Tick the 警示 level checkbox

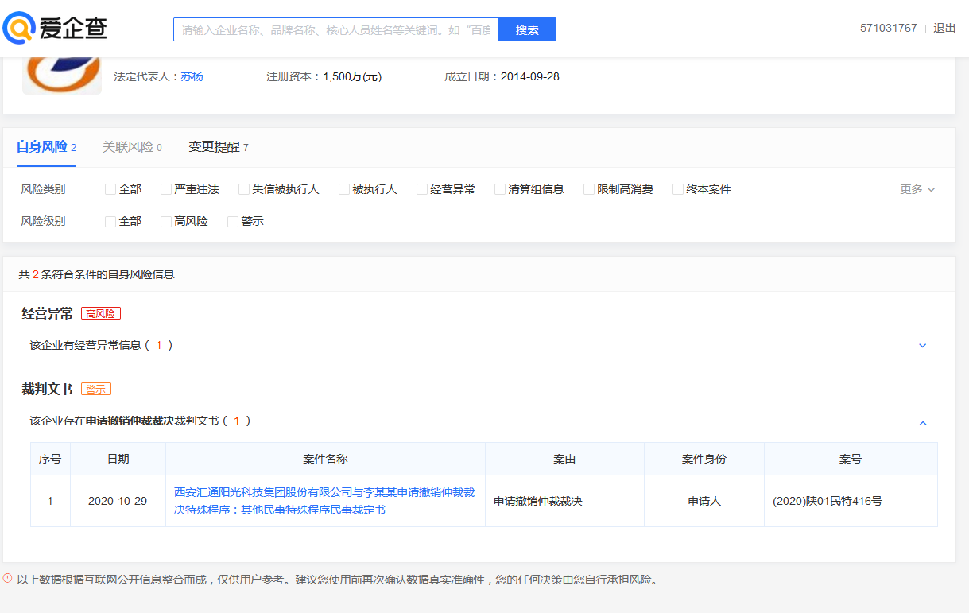tap(233, 221)
